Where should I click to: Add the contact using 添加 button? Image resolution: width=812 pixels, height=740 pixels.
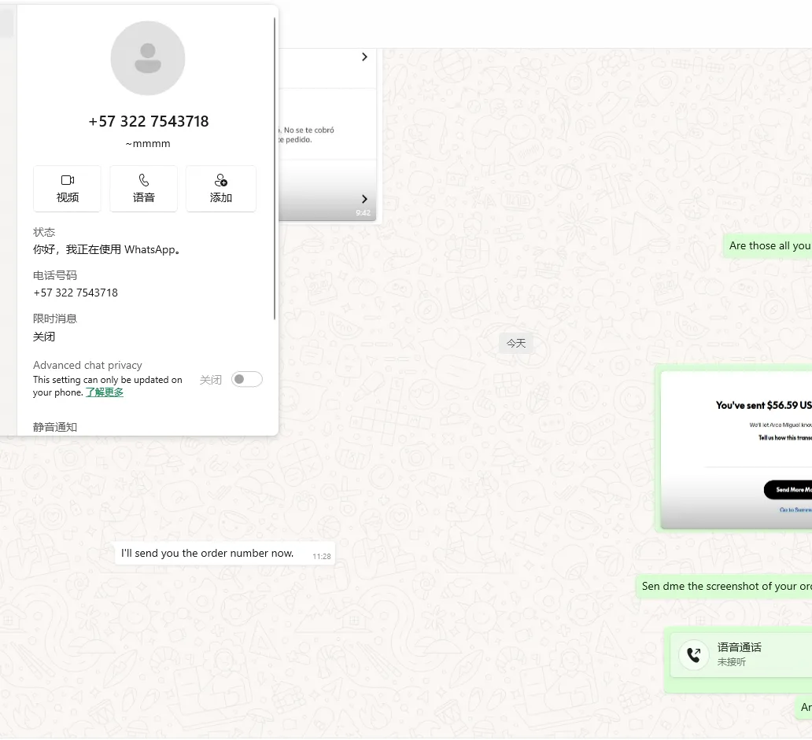pyautogui.click(x=220, y=189)
